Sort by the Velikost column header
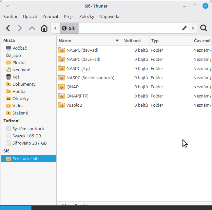Viewport: 212px width, 210px height. pyautogui.click(x=133, y=41)
